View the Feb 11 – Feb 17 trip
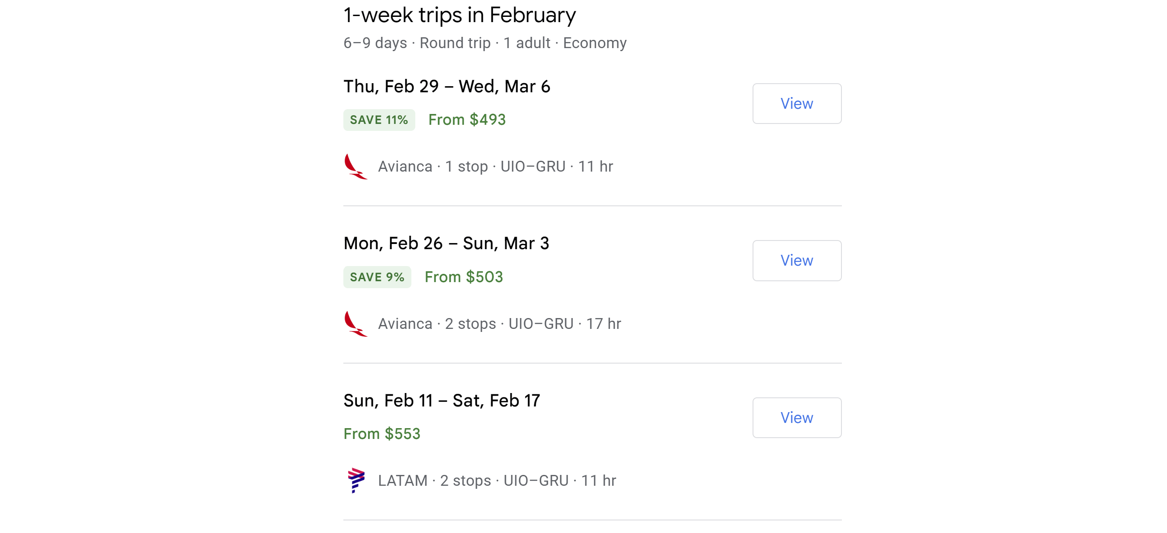 point(796,418)
